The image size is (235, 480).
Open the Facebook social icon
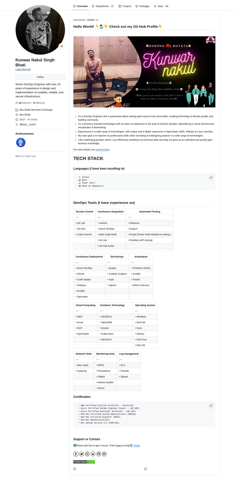(x=76, y=454)
